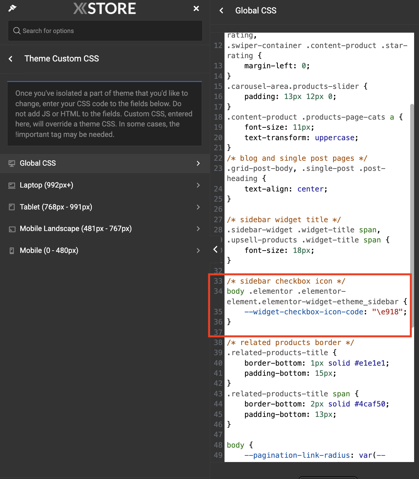Click the Theme Custom CSS heading

(61, 59)
